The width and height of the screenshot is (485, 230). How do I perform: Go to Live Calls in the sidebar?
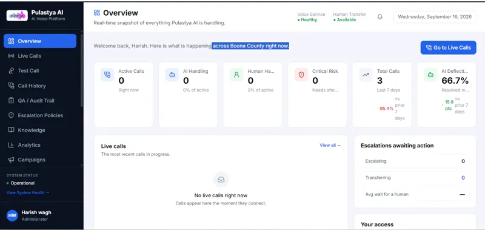(40, 56)
